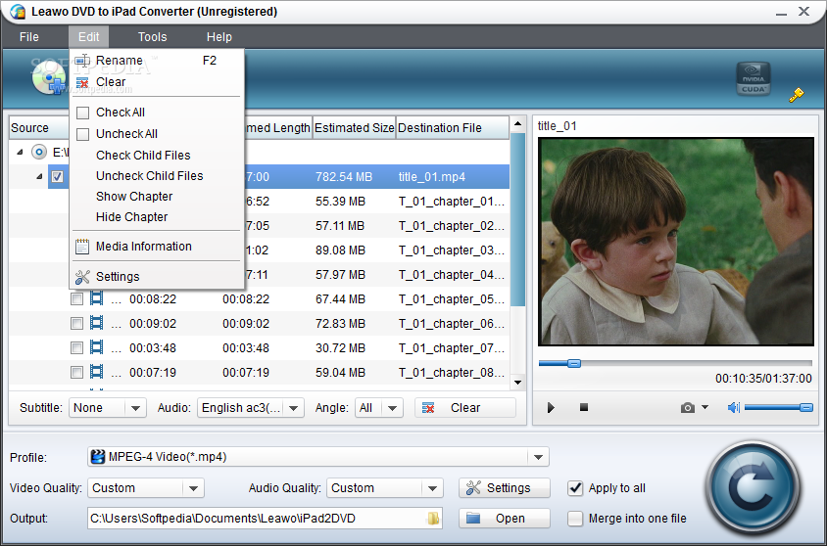Click the film icon in the 00:08:22 row

coord(97,298)
